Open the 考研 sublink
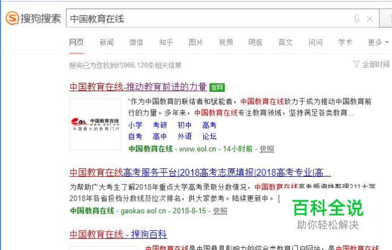 [x=160, y=125]
